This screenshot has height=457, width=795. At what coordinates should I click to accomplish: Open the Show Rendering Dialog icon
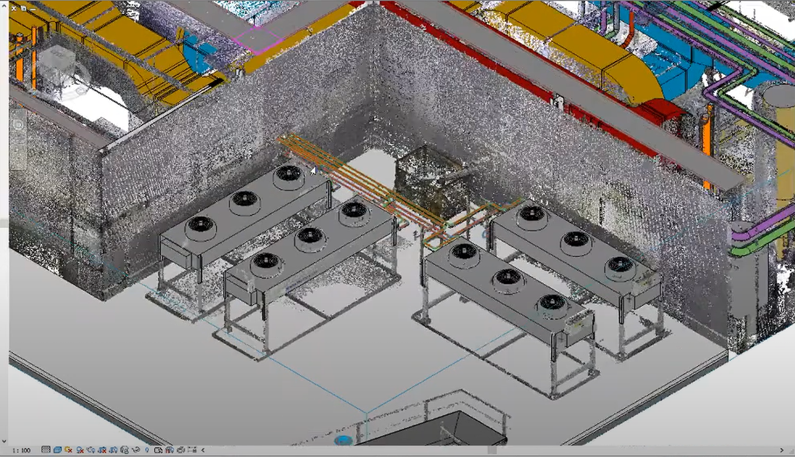tap(91, 450)
